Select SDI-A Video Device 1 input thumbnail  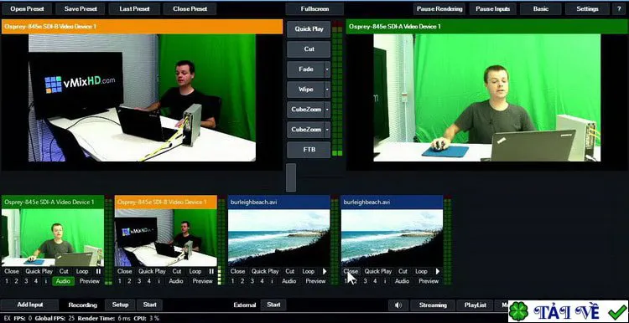[53, 238]
